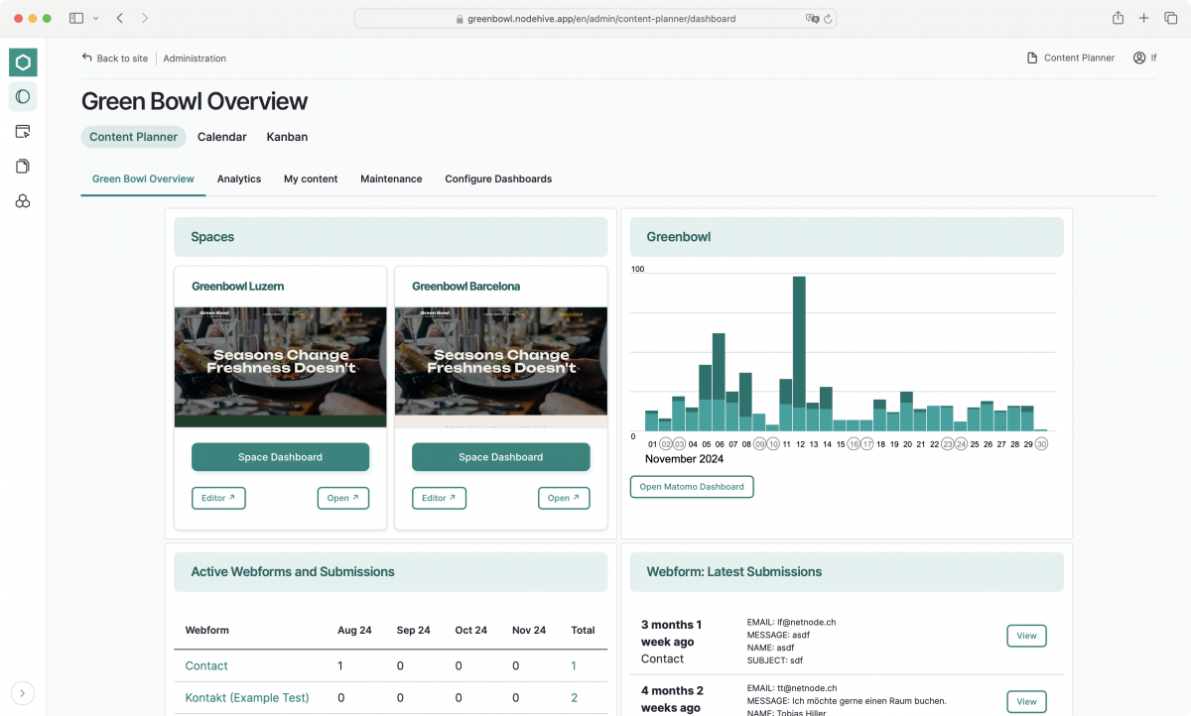Reload the page with the refresh icon
The image size is (1191, 716).
click(x=828, y=19)
